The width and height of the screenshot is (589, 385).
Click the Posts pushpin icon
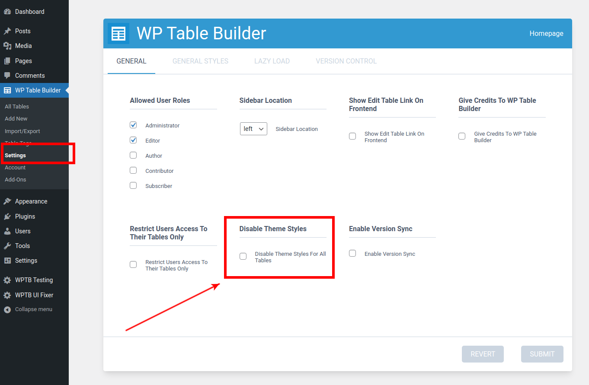coord(7,31)
